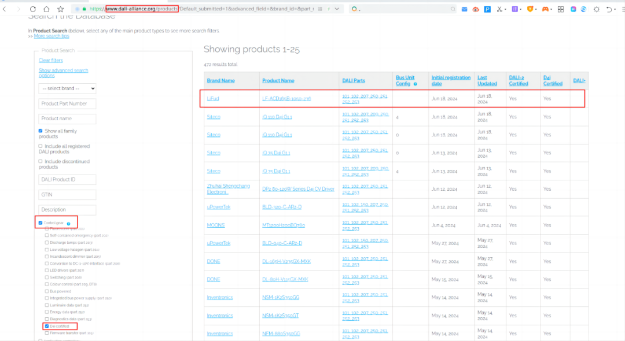Check Luminaire data (part 251) box
The image size is (625, 341).
tap(47, 305)
